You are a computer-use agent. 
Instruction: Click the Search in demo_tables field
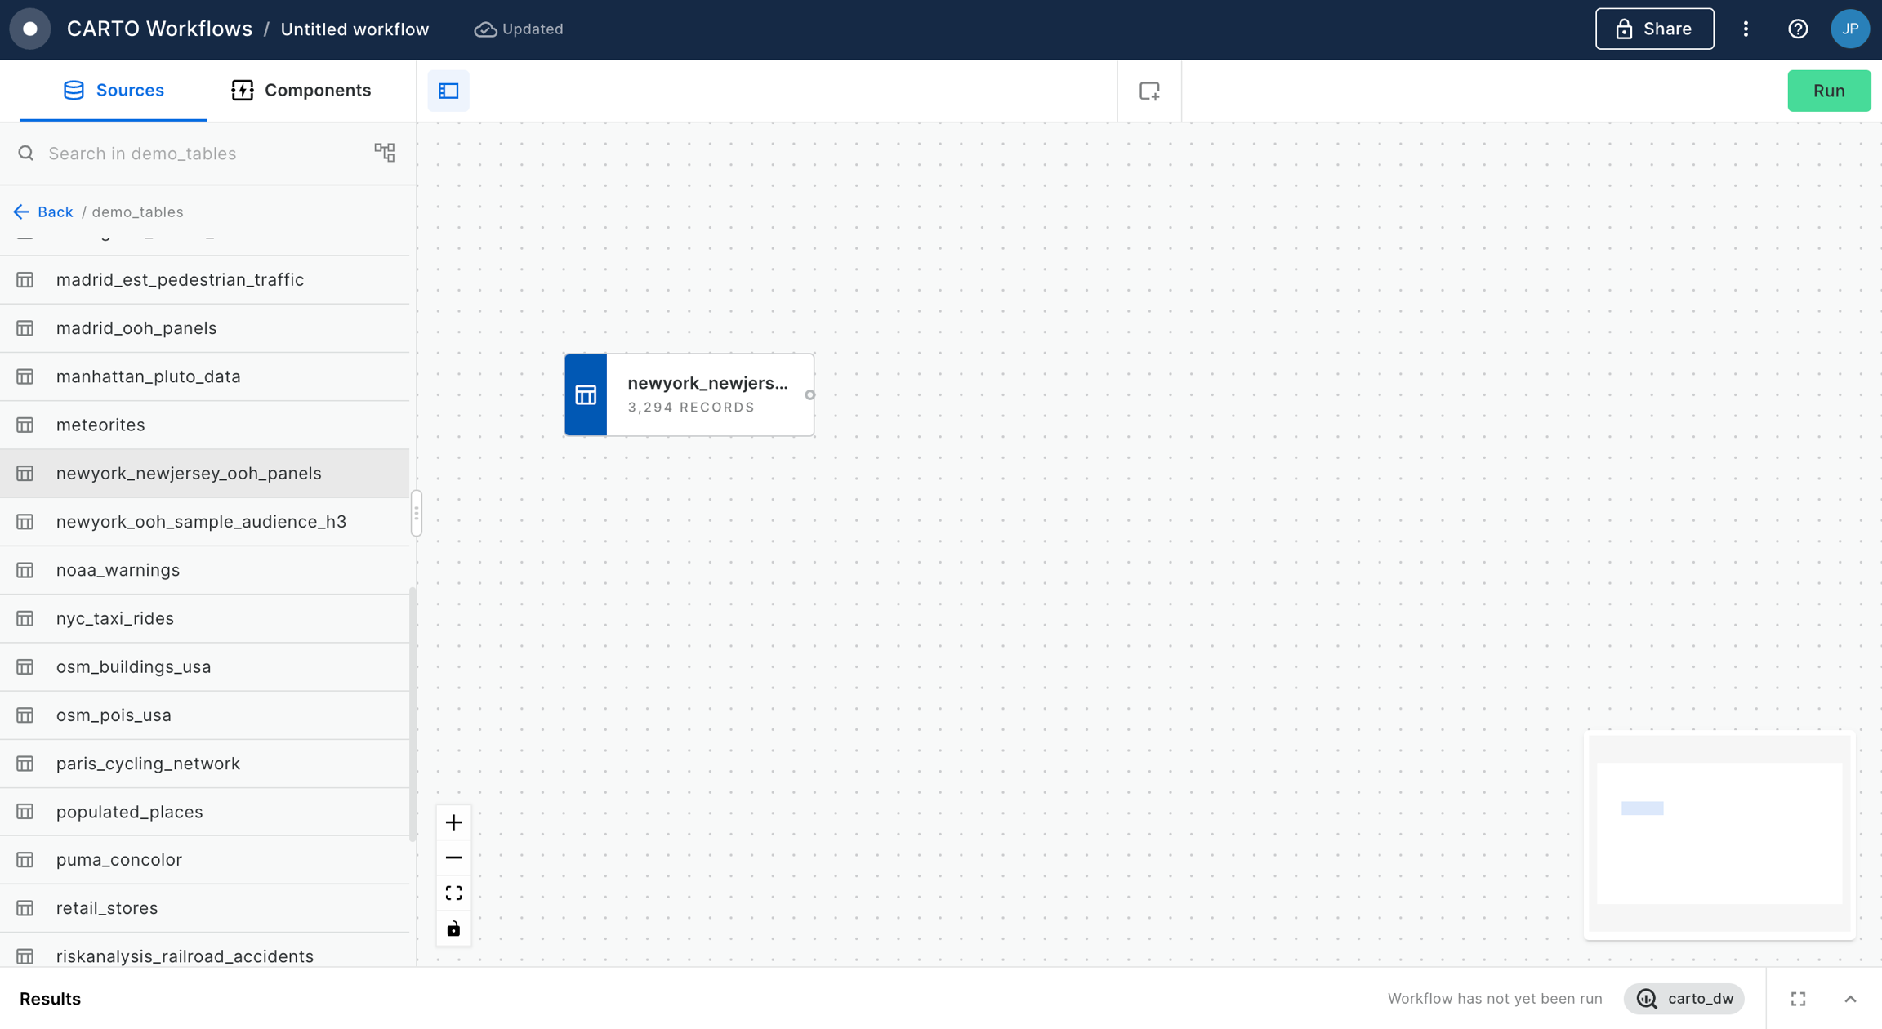click(196, 154)
